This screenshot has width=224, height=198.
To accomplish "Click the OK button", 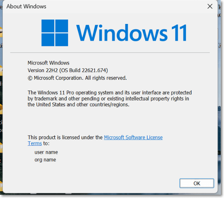I will point(196,183).
